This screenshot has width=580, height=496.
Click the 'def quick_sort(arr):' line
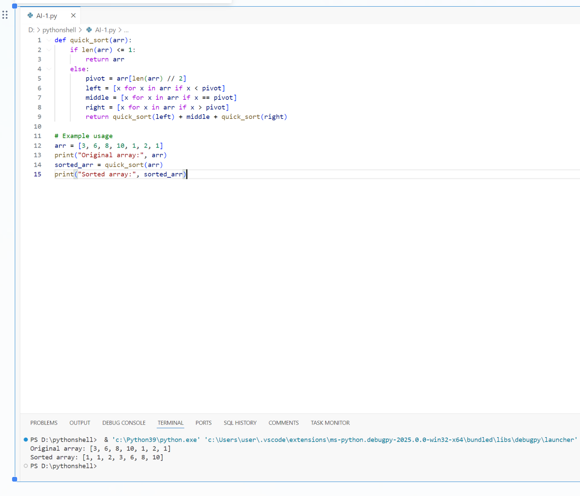(93, 40)
